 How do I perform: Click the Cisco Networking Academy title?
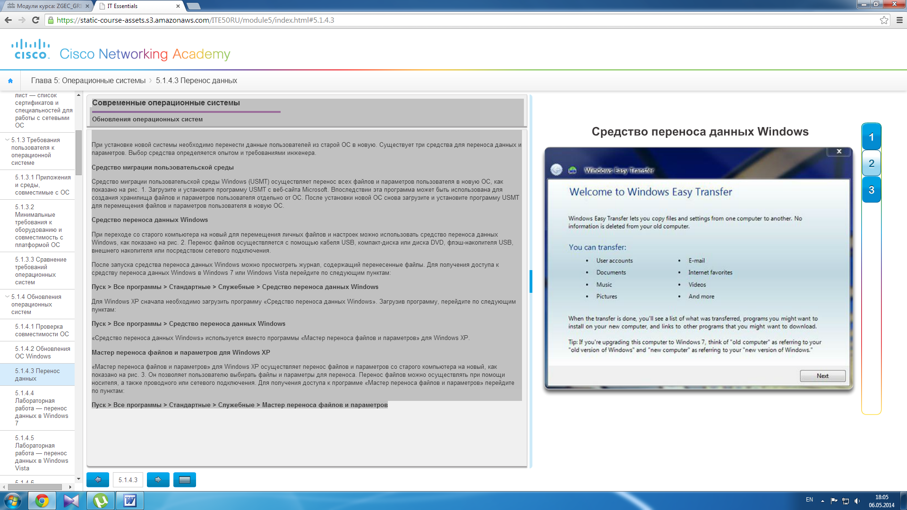[145, 54]
